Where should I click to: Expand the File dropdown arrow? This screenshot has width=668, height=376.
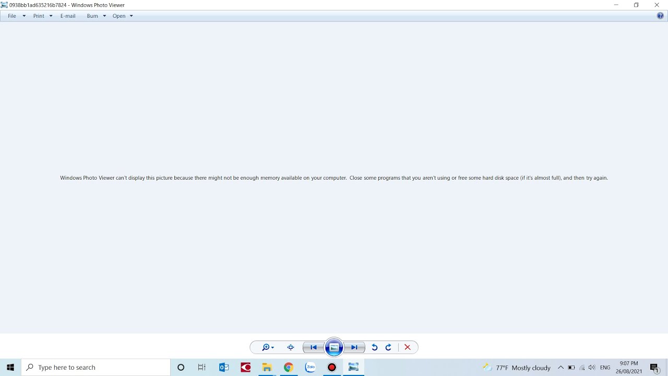coord(24,16)
